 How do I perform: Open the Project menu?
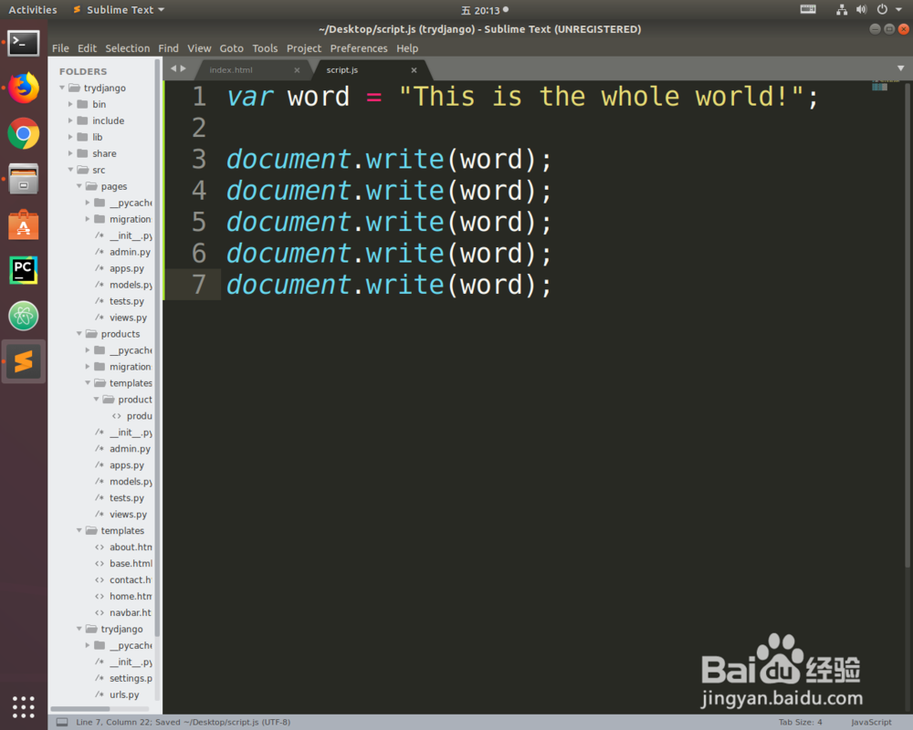304,48
